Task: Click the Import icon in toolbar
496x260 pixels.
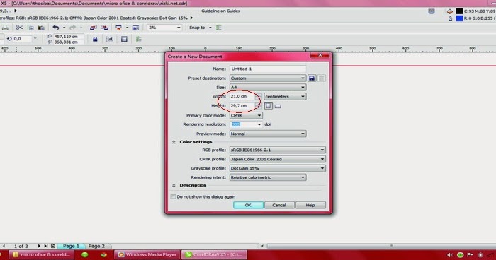Action: [93, 28]
